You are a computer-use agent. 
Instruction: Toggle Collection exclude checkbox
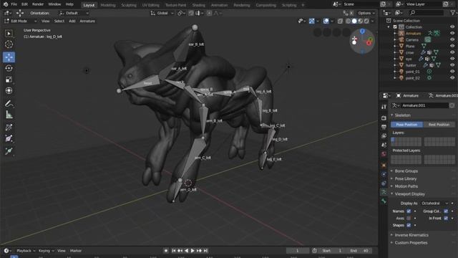(x=395, y=27)
